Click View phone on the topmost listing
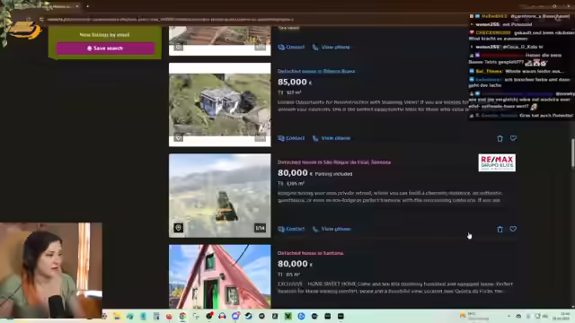 [332, 47]
